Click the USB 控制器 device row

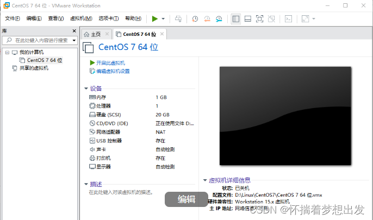(x=142, y=141)
